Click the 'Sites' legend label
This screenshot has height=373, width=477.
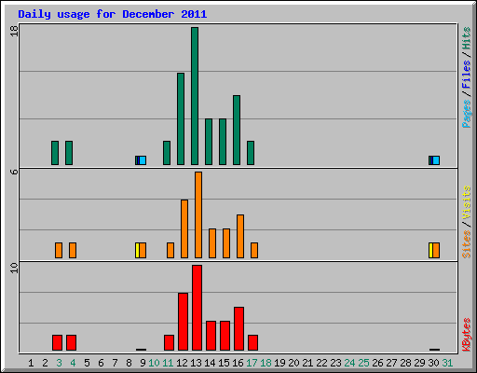(x=466, y=244)
